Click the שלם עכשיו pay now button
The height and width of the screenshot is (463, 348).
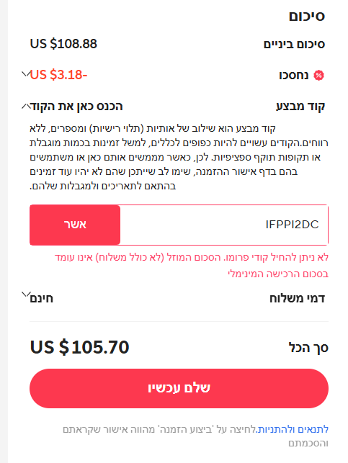(x=179, y=388)
